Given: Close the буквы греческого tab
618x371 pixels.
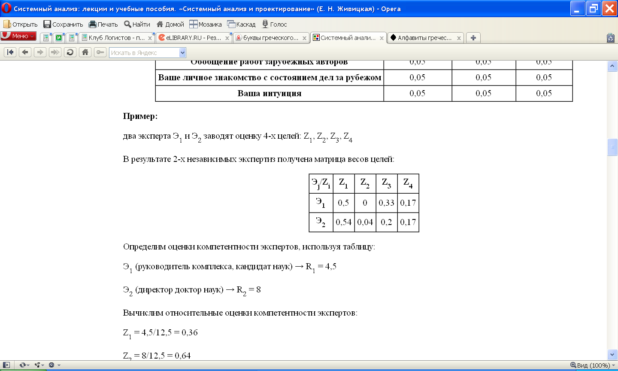Looking at the screenshot, I should pos(304,38).
